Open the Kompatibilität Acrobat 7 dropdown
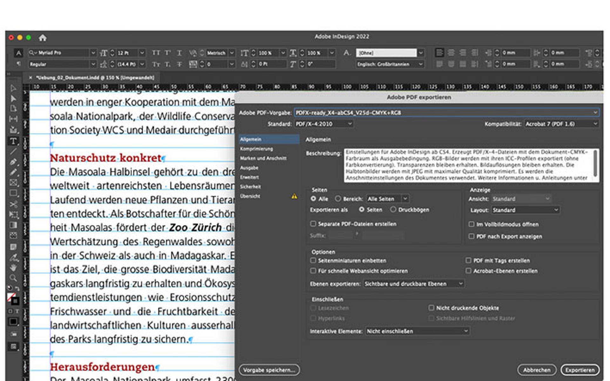The image size is (610, 381). (561, 124)
